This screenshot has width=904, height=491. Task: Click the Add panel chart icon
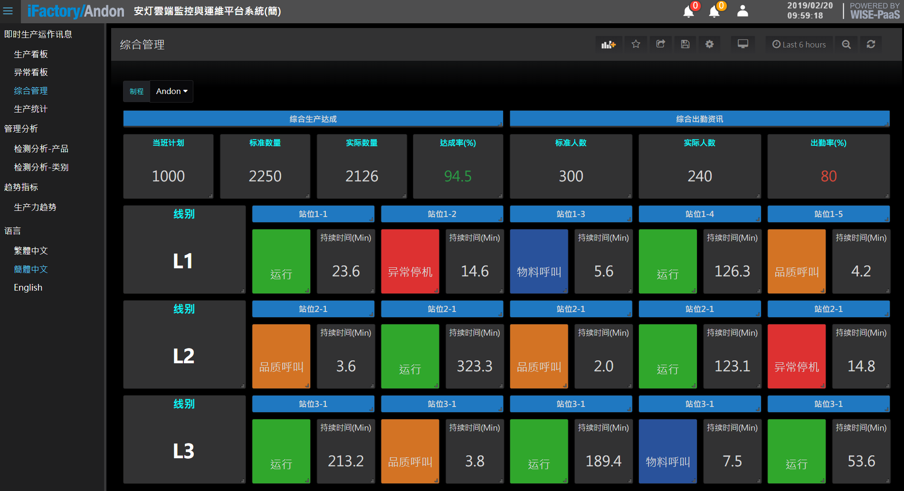click(x=608, y=45)
